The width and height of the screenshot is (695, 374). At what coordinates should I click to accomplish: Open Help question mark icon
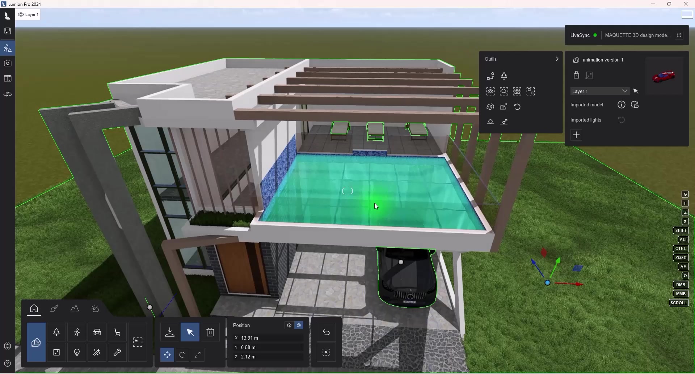(x=8, y=364)
